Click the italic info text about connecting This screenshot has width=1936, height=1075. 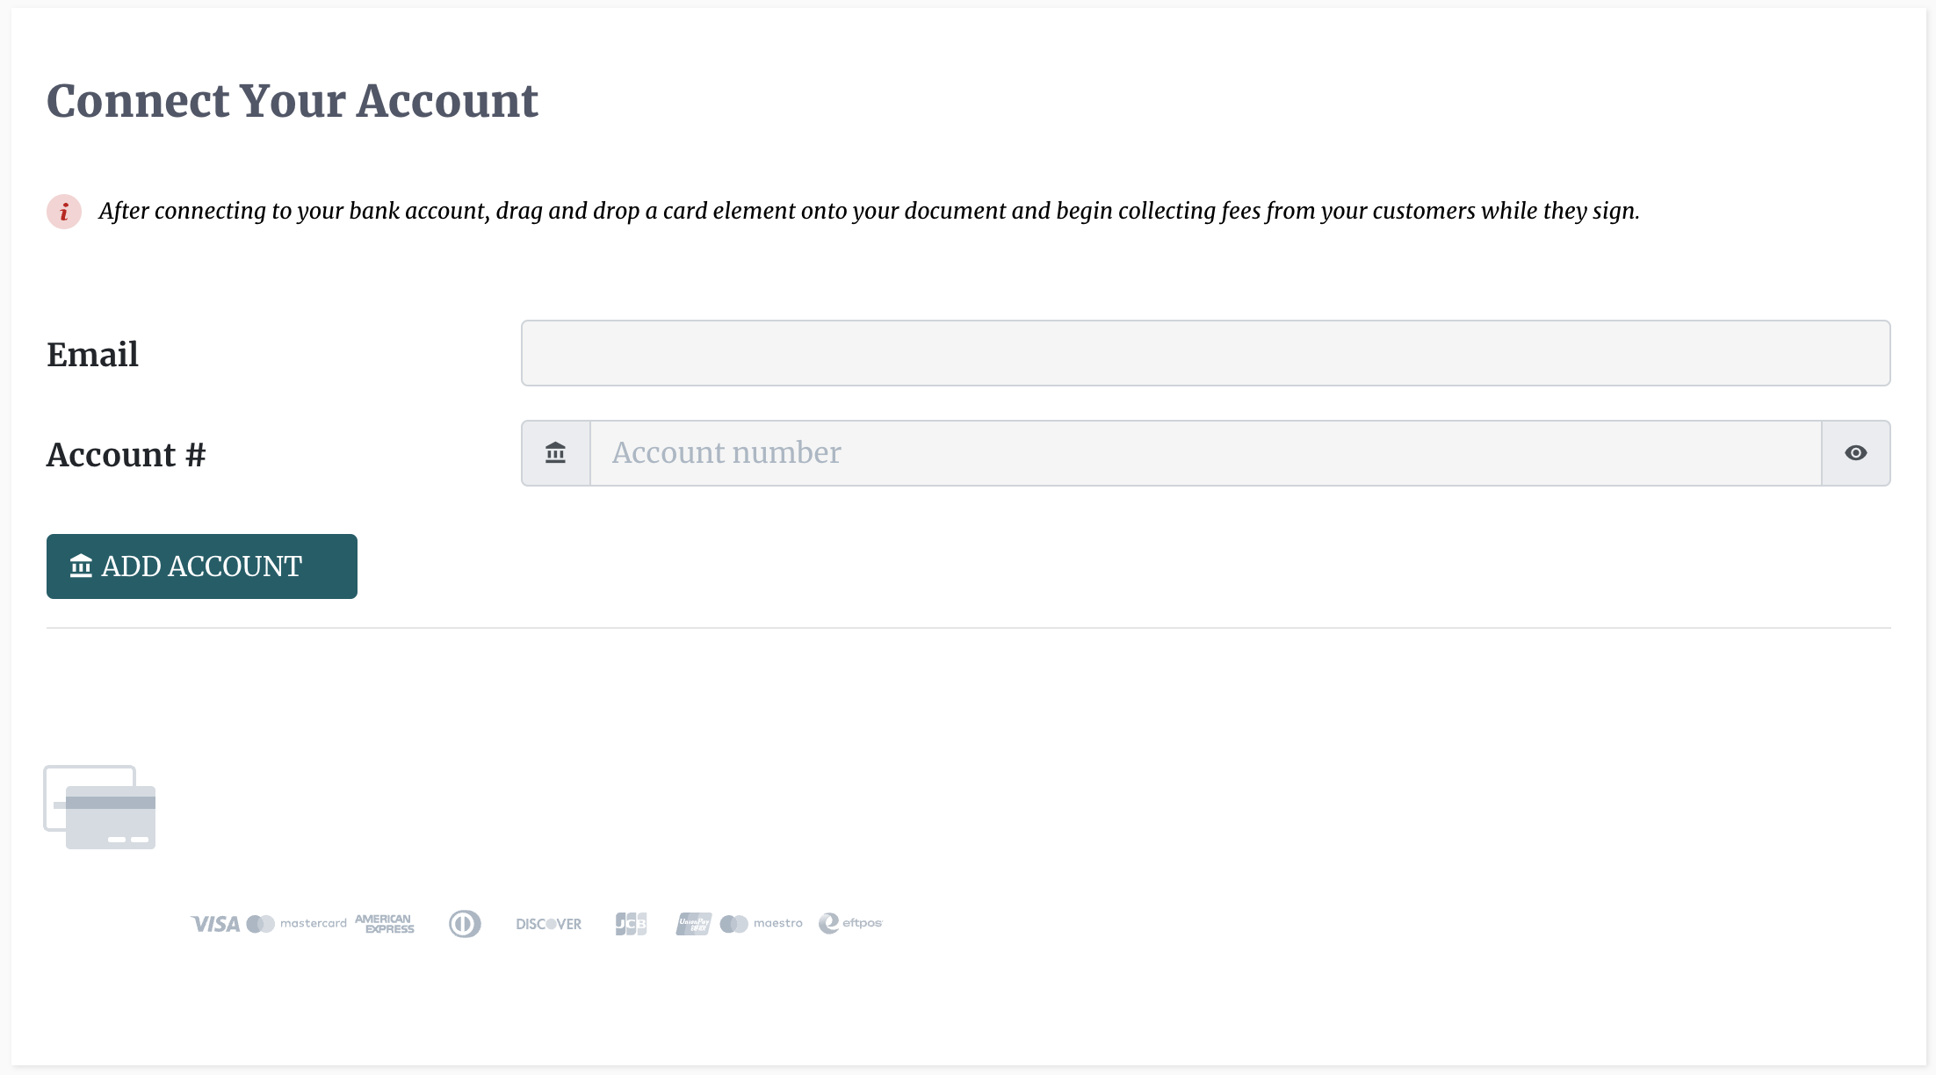pyautogui.click(x=869, y=212)
